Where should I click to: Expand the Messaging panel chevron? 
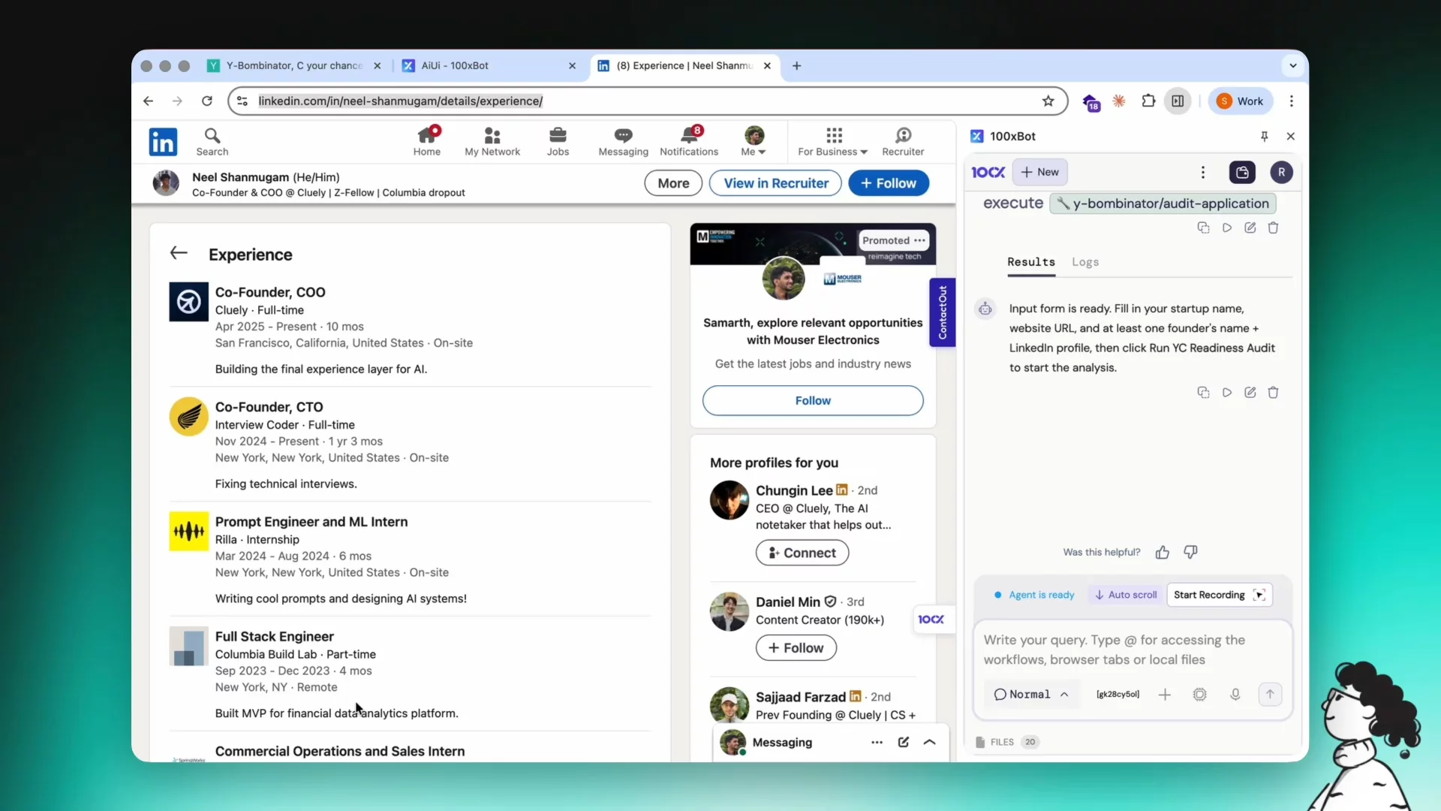pyautogui.click(x=929, y=743)
